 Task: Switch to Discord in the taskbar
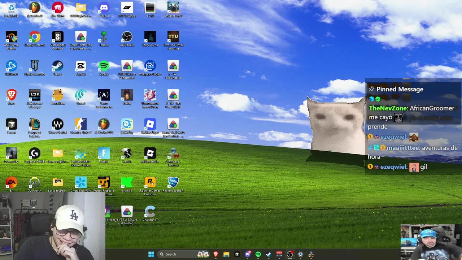click(x=248, y=254)
